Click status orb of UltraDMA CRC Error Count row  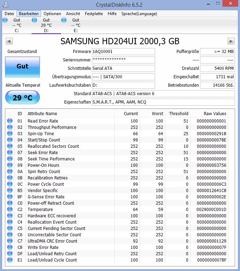(x=10, y=241)
